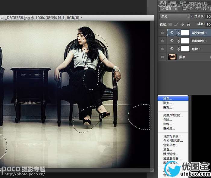
Task: Click the 背景 layer thumbnail
Action: tap(172, 57)
